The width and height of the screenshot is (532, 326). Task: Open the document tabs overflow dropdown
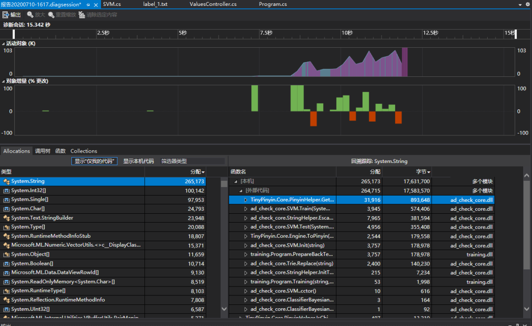(x=521, y=4)
